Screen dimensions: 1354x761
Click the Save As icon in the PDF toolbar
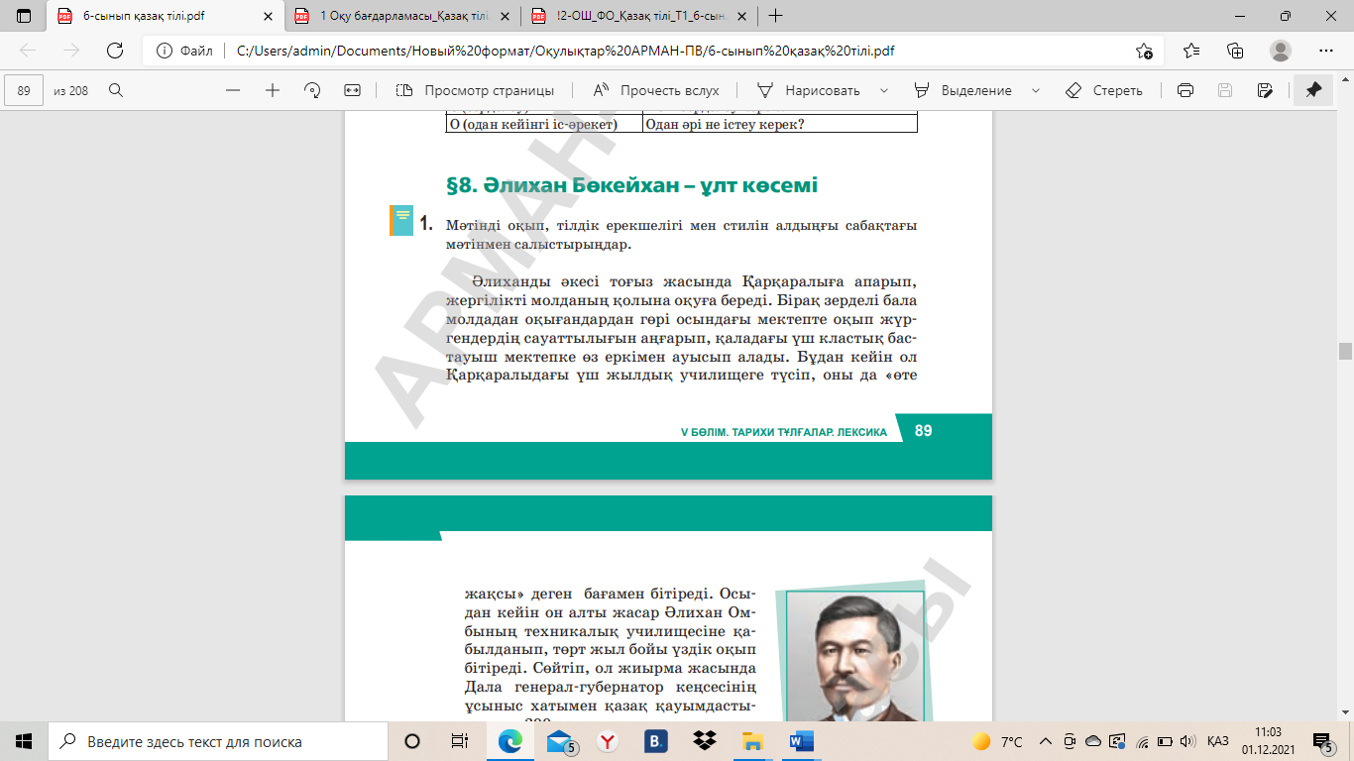pyautogui.click(x=1264, y=90)
